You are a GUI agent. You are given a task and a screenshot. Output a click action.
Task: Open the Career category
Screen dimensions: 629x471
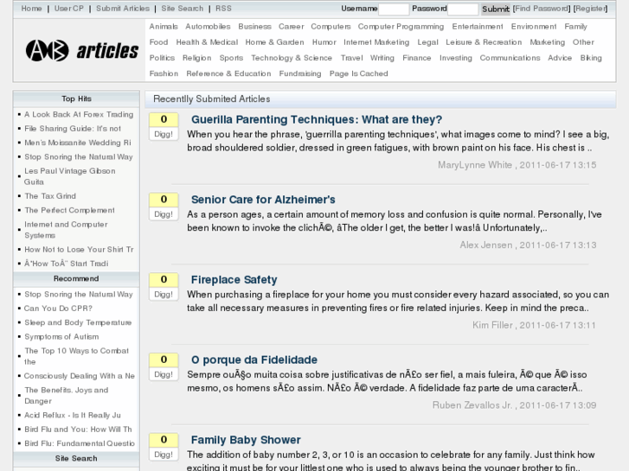click(292, 27)
